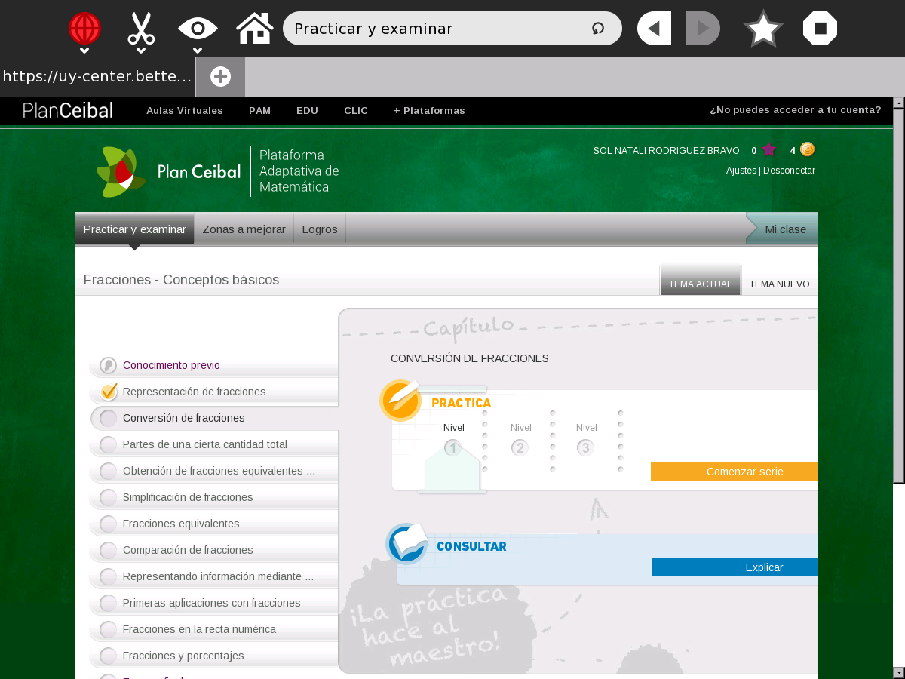The width and height of the screenshot is (905, 679).
Task: Go to the browser home page icon
Action: (x=255, y=29)
